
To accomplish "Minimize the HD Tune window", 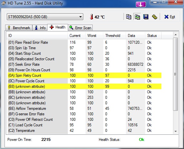I will click(155, 2).
